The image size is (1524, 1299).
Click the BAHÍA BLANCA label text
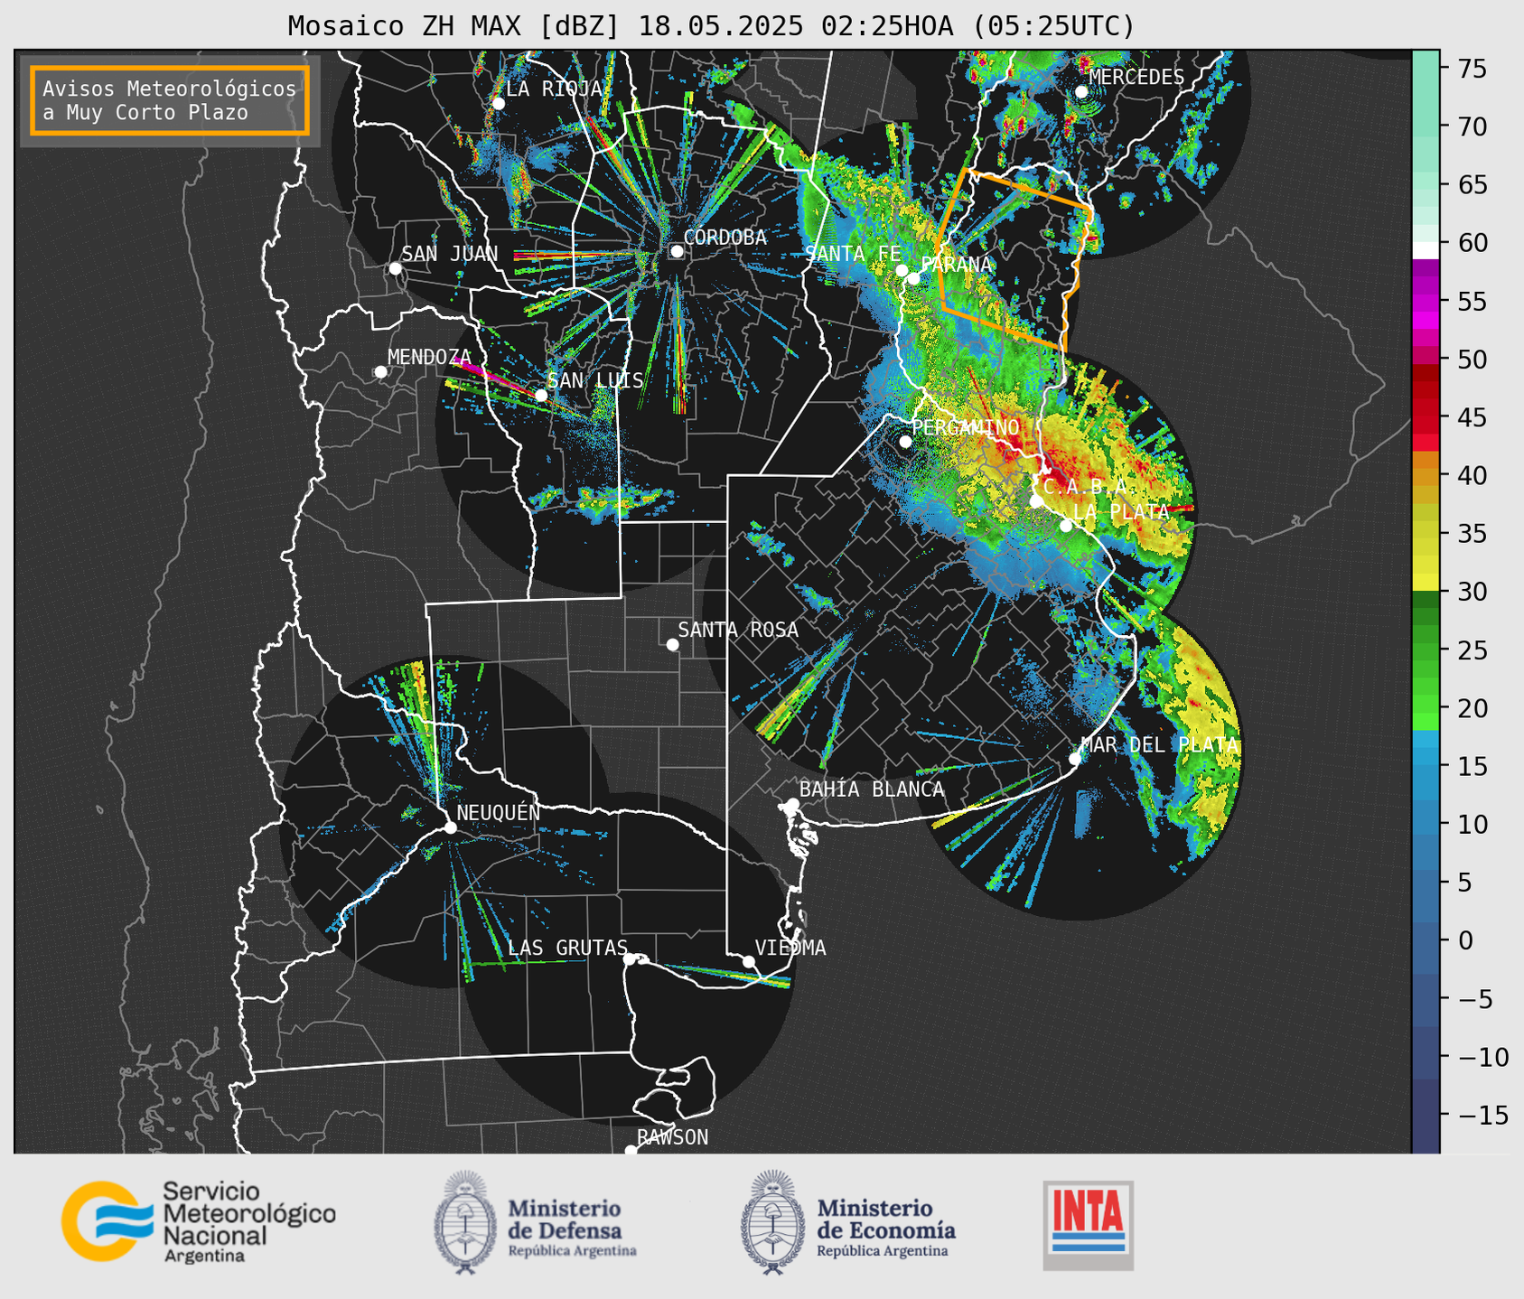pos(872,790)
